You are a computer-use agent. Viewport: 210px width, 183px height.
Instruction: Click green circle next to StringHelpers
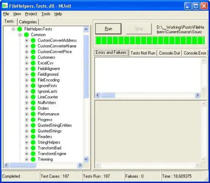[33, 142]
